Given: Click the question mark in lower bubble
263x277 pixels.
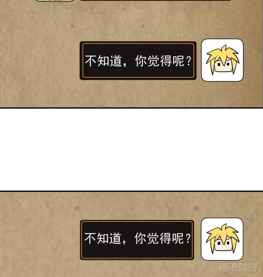Looking at the screenshot, I should click(188, 239).
